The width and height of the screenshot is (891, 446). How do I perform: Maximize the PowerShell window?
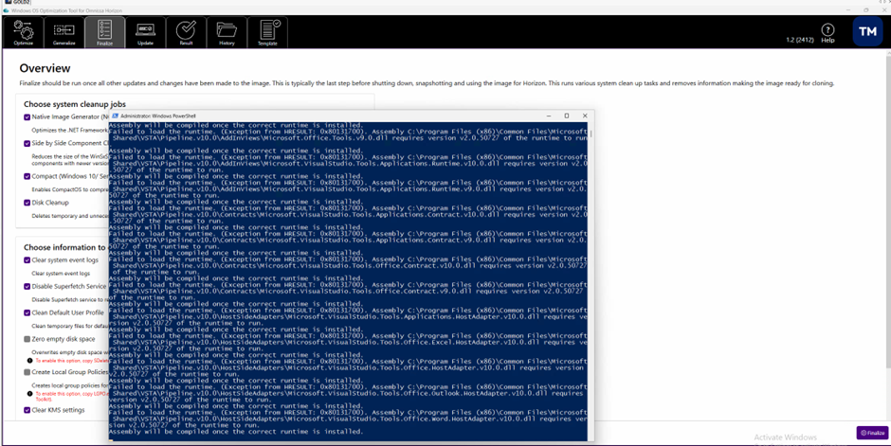(567, 116)
